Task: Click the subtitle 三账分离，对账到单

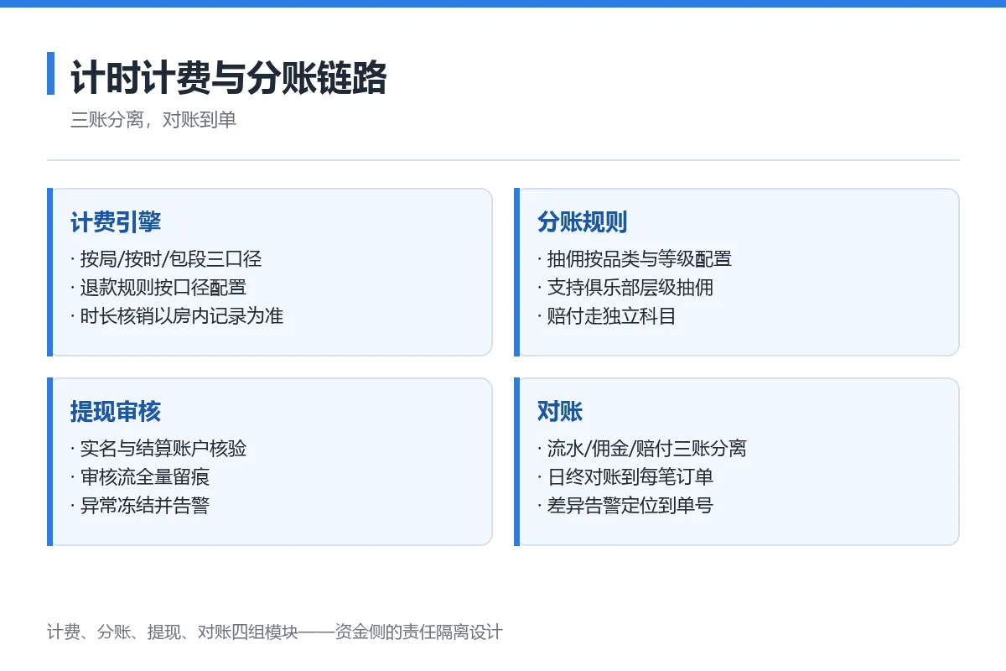Action: pyautogui.click(x=153, y=120)
